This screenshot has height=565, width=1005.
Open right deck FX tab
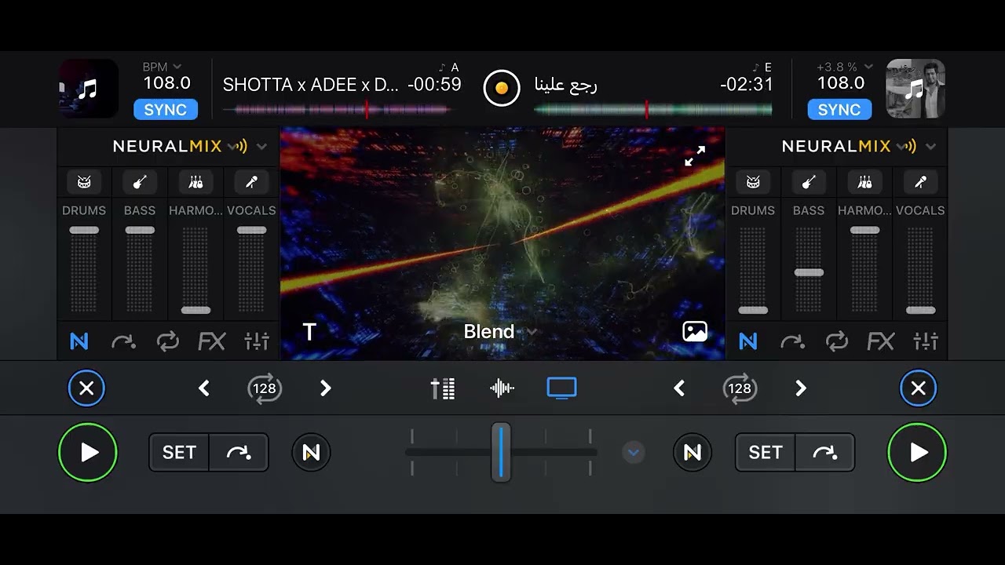coord(881,341)
